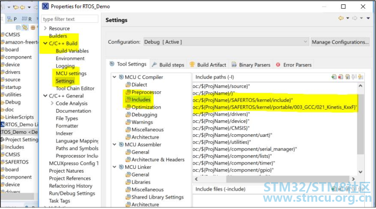376x209 pixels.
Task: Select Build Variables item
Action: pyautogui.click(x=72, y=51)
